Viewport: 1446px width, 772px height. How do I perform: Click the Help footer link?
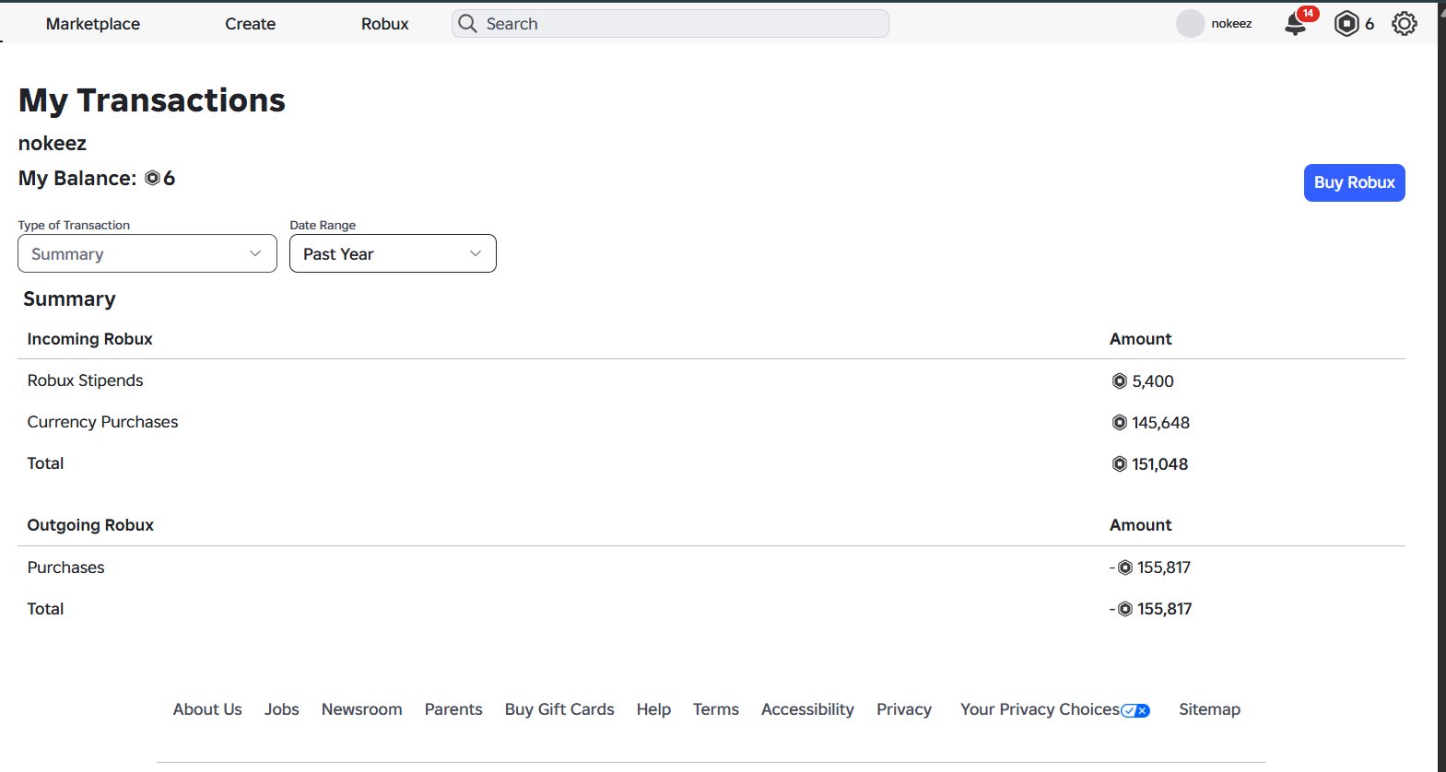click(653, 709)
